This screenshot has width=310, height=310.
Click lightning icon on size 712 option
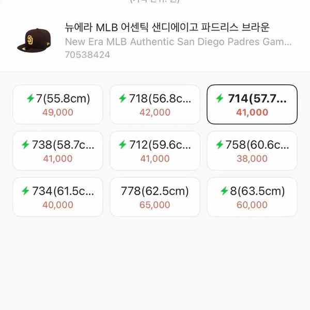click(122, 145)
